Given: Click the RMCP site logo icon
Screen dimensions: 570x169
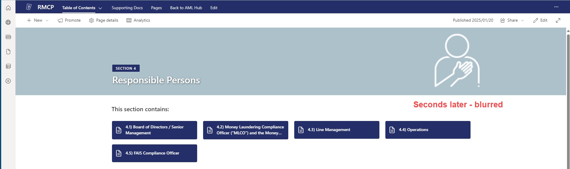Looking at the screenshot, I should point(29,7).
